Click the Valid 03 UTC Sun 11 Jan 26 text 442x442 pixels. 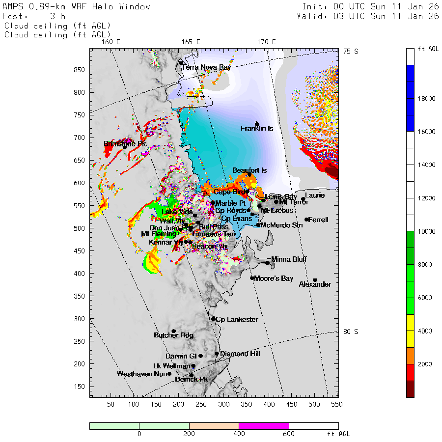367,16
